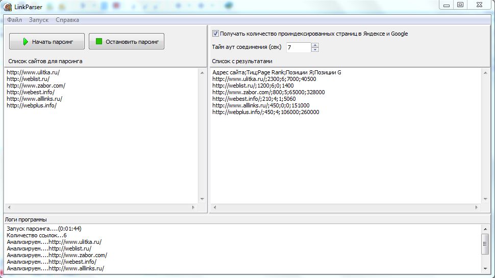Viewport: 495px width, 278px height.
Task: Click right arrow of results horizontal scrollbar
Action: click(477, 207)
